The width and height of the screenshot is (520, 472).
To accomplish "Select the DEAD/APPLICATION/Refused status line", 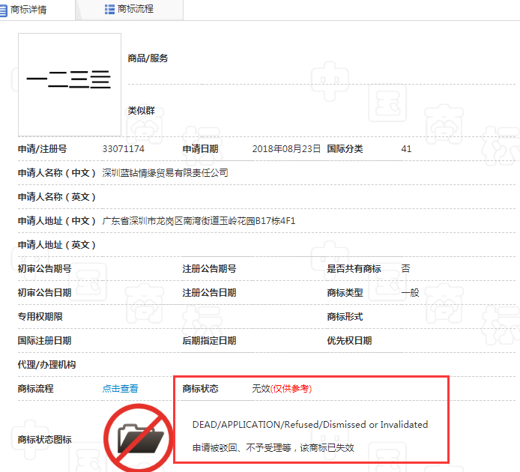I will (x=310, y=425).
